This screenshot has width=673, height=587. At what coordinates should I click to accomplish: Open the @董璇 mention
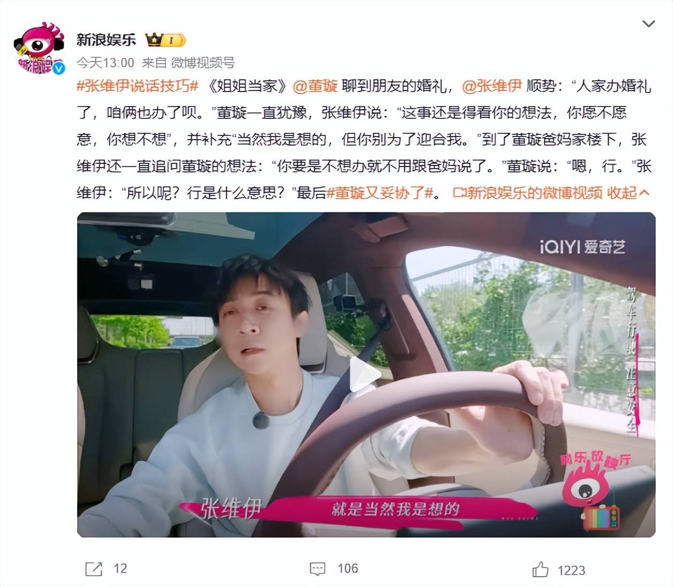[x=315, y=86]
